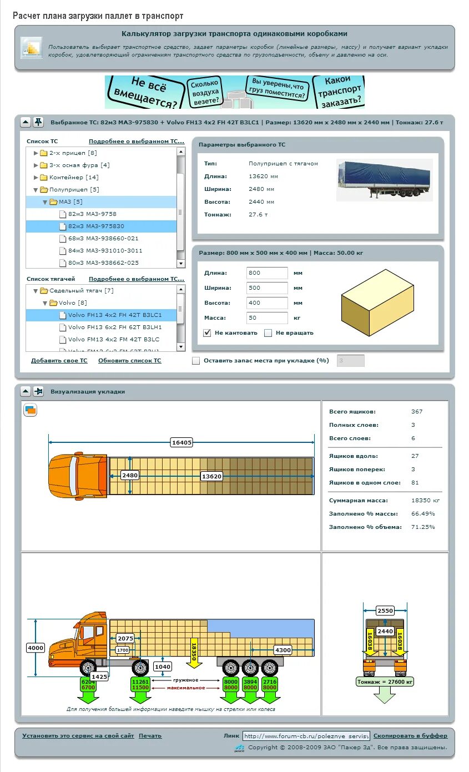
Task: Click the folder icon of 2-х прицеп
Action: pyautogui.click(x=43, y=153)
